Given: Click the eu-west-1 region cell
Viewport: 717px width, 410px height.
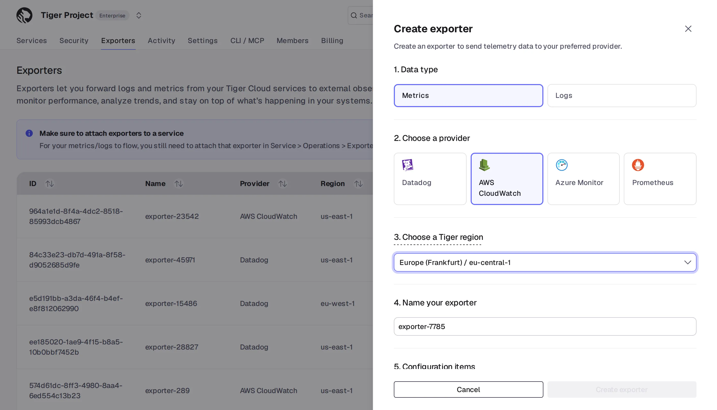Looking at the screenshot, I should click(x=338, y=303).
